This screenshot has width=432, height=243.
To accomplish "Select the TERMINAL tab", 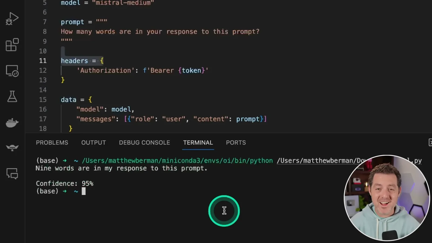I will coord(198,143).
